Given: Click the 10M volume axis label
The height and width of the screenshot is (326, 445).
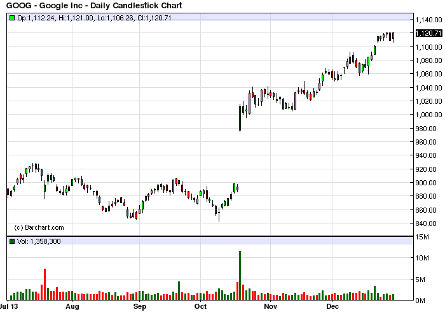Looking at the screenshot, I should coord(421,258).
